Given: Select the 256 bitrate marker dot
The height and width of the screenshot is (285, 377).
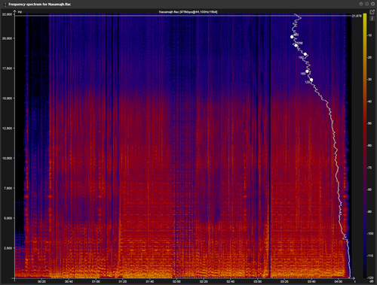Looking at the screenshot, I should 296,45.
